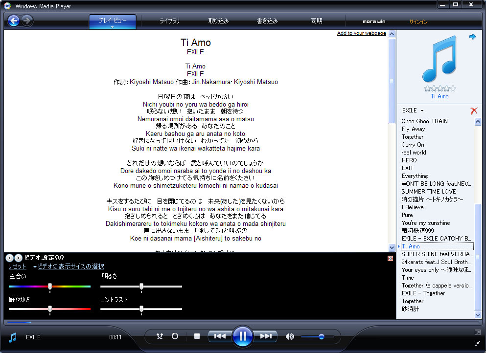Select Time in playlist

[408, 277]
